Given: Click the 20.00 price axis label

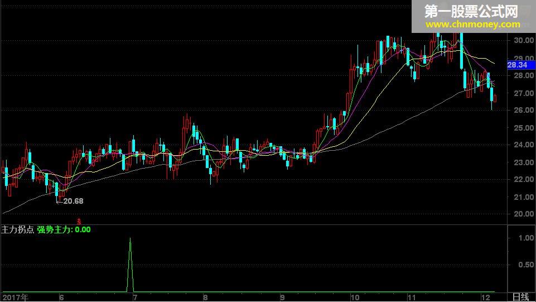Looking at the screenshot, I should click(524, 214).
